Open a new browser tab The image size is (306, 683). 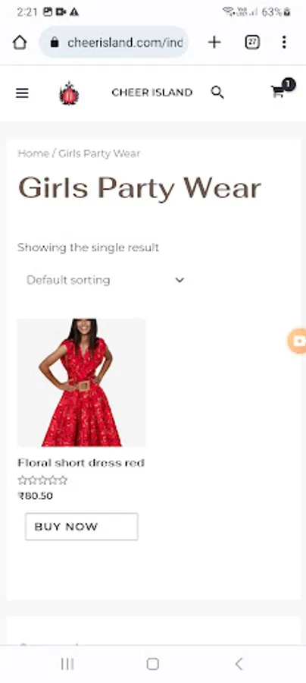pyautogui.click(x=214, y=42)
